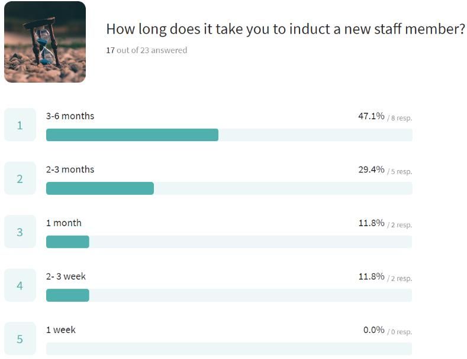Open the '2-3 months' answer label

(70, 169)
